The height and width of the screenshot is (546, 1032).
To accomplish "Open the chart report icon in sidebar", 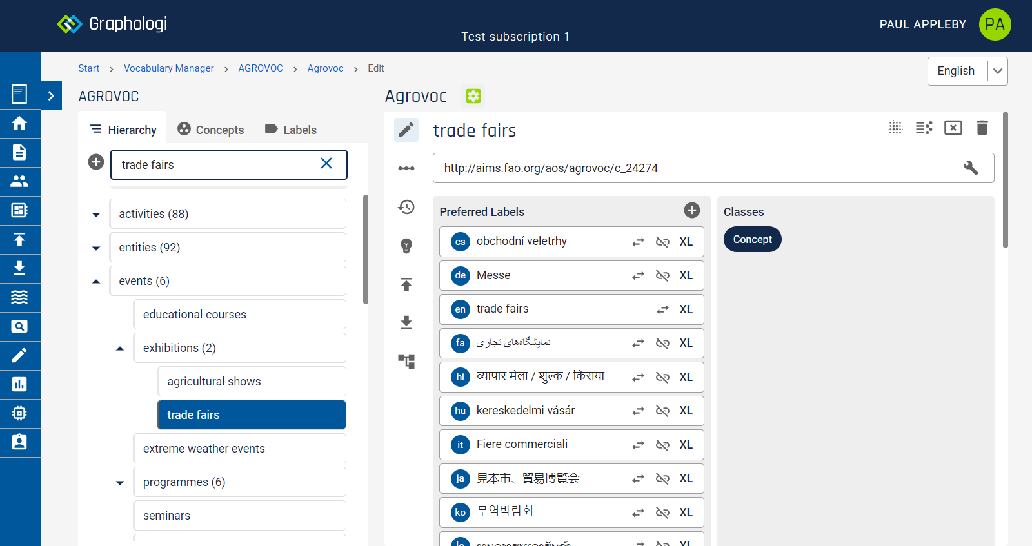I will point(19,384).
